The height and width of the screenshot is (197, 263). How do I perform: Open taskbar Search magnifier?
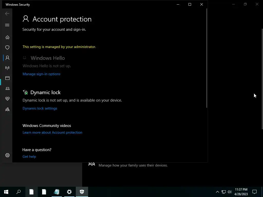[18, 192]
